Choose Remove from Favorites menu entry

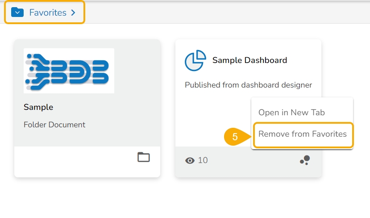303,134
